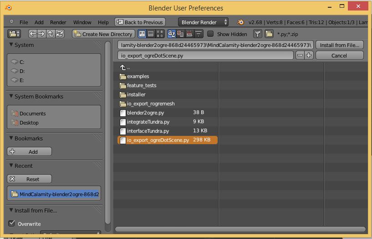
Task: Minimize the Blender User Preferences window
Action: [330, 7]
